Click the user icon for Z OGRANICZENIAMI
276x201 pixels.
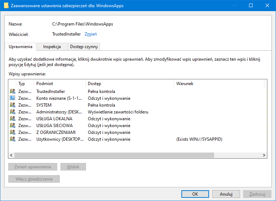point(13,132)
